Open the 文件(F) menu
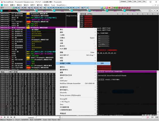The image size is (159, 121). [x=6, y=5]
